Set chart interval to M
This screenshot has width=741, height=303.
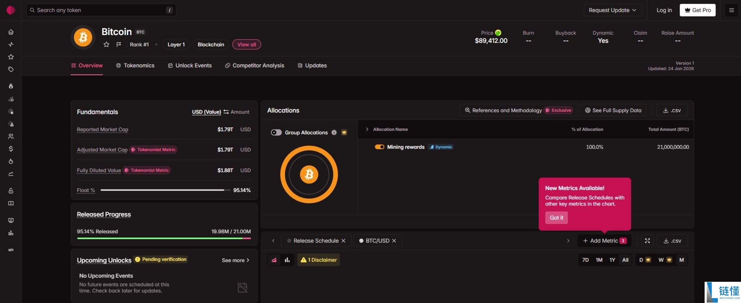682,260
